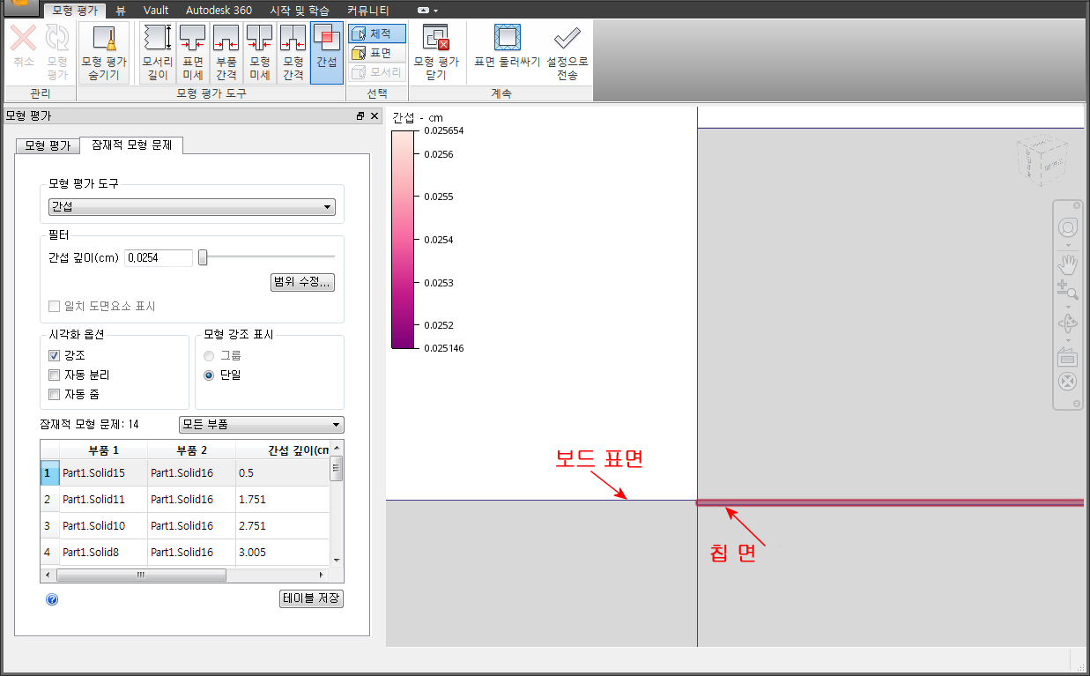Close the navigation bar with its X

(1077, 205)
